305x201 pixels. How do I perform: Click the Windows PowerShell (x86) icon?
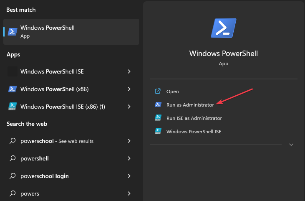pyautogui.click(x=13, y=89)
